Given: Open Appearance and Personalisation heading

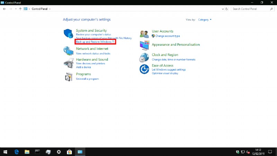Looking at the screenshot, I should (x=176, y=45).
